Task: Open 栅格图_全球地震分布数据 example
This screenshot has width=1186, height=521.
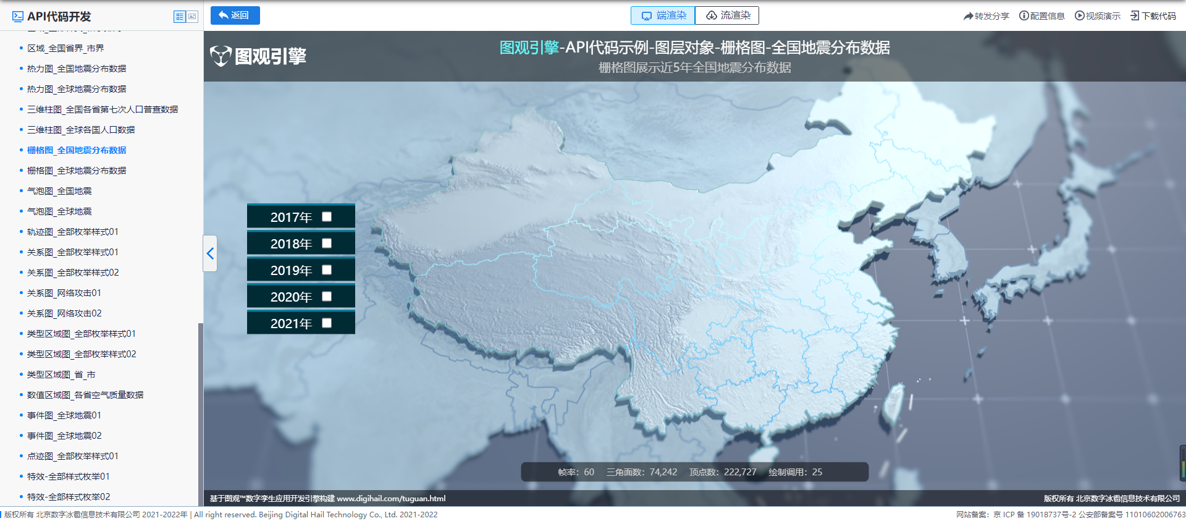Action: coord(77,171)
